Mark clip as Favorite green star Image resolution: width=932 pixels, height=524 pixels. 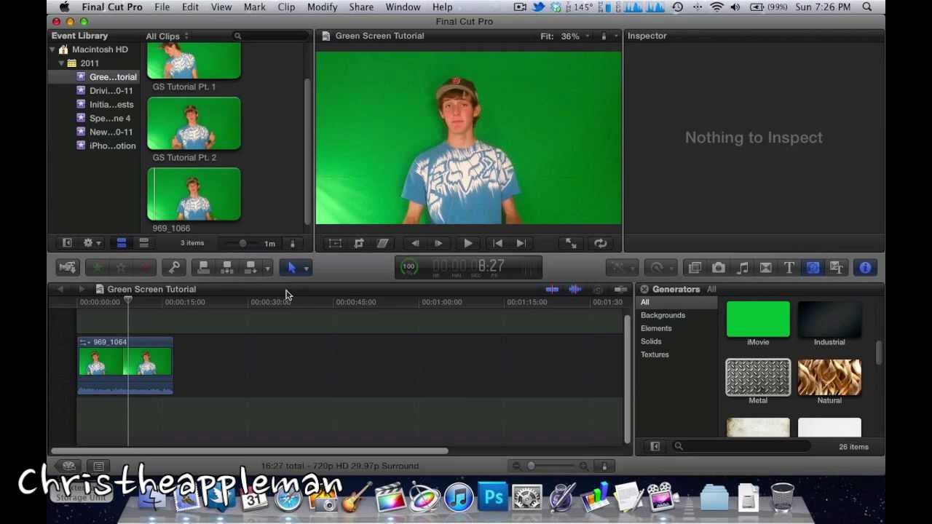(98, 268)
